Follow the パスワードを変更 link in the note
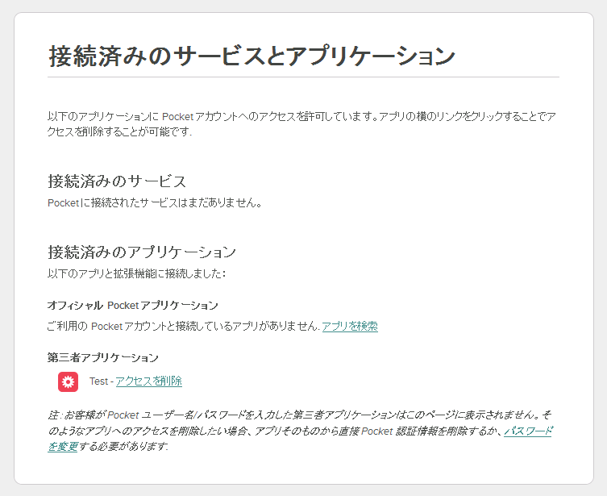 528,431
